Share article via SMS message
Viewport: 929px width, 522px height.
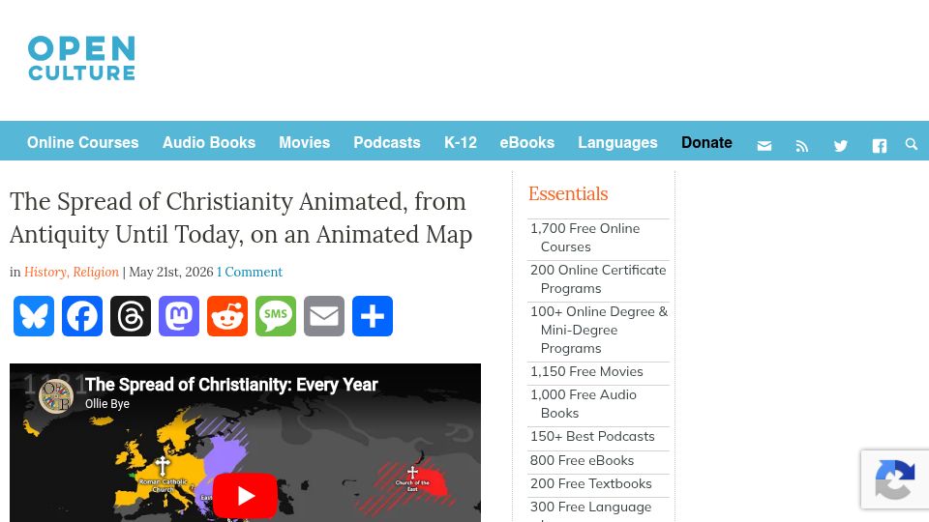tap(276, 316)
